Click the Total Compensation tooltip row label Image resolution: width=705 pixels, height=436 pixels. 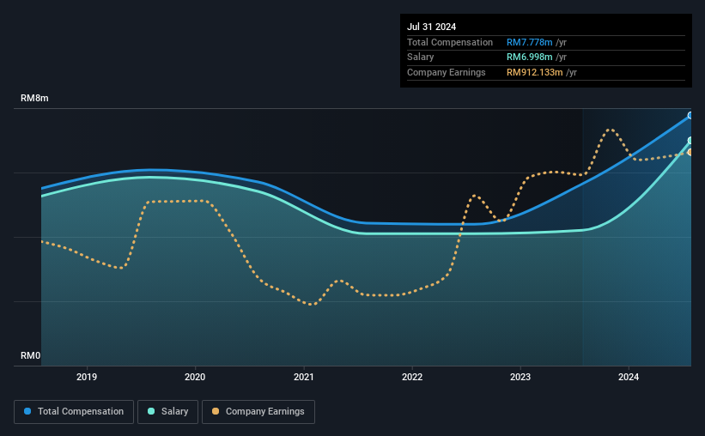tap(450, 43)
